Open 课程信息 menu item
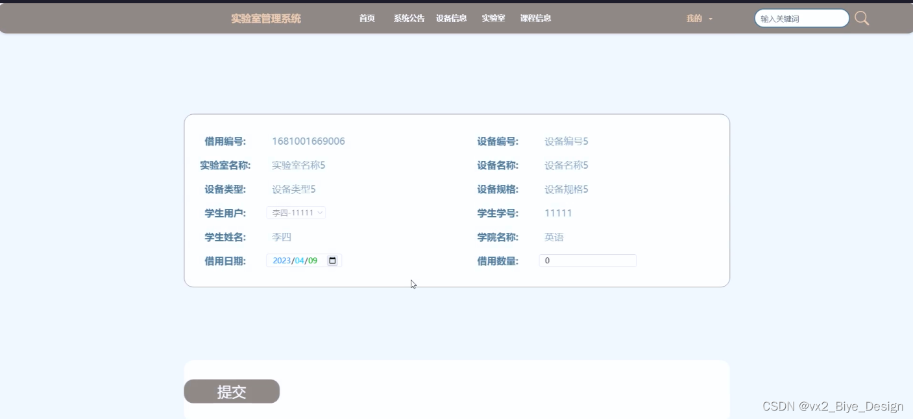 coord(536,18)
